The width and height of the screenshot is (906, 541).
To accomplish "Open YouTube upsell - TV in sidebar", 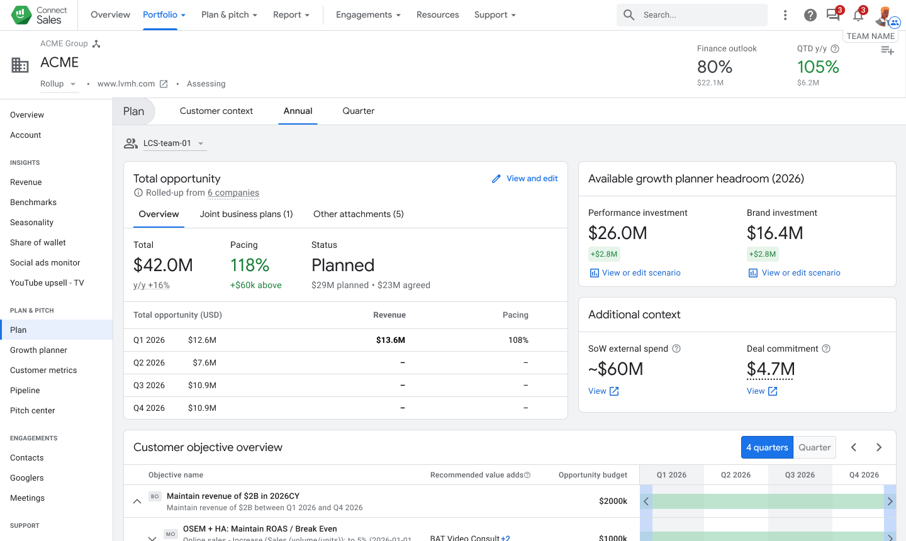I will 47,282.
